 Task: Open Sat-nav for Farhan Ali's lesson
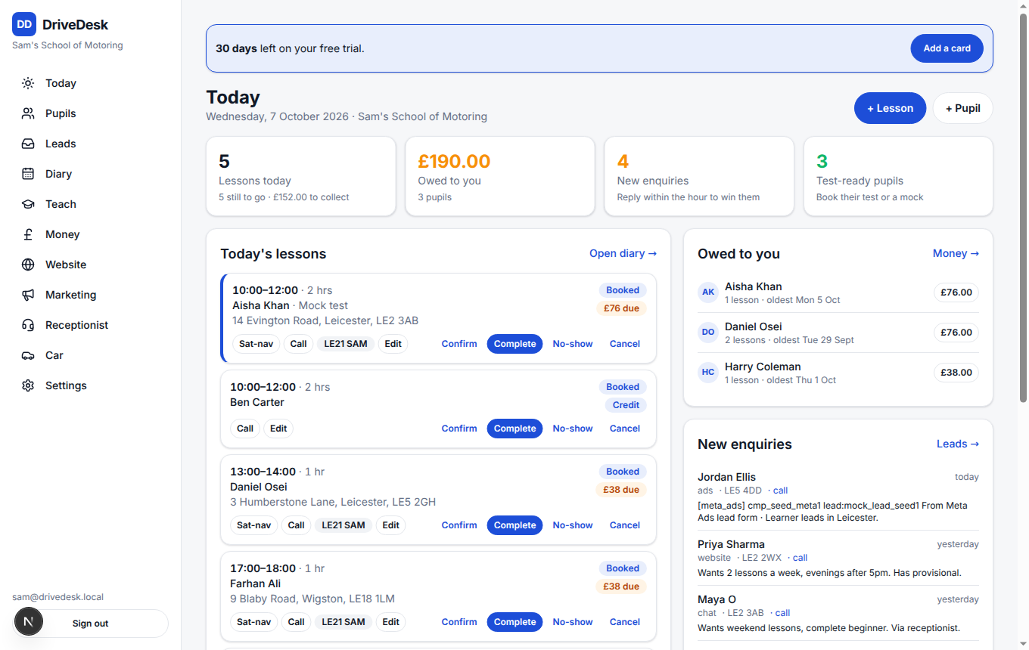click(253, 622)
